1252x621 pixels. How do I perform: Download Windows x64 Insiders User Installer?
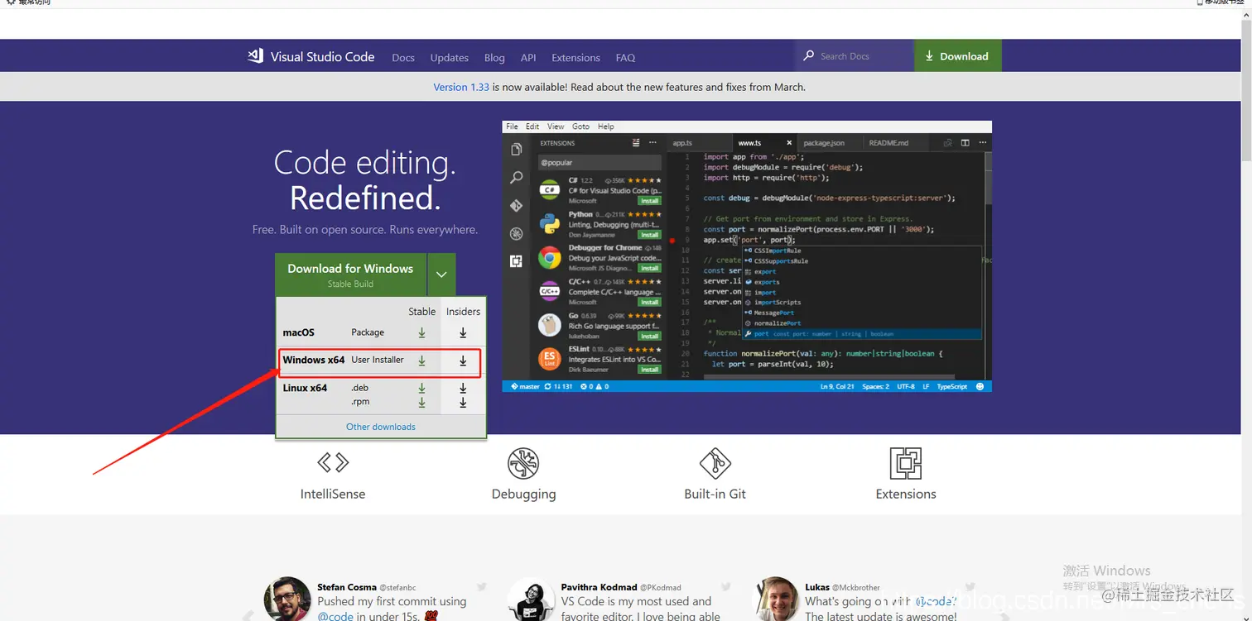point(463,361)
